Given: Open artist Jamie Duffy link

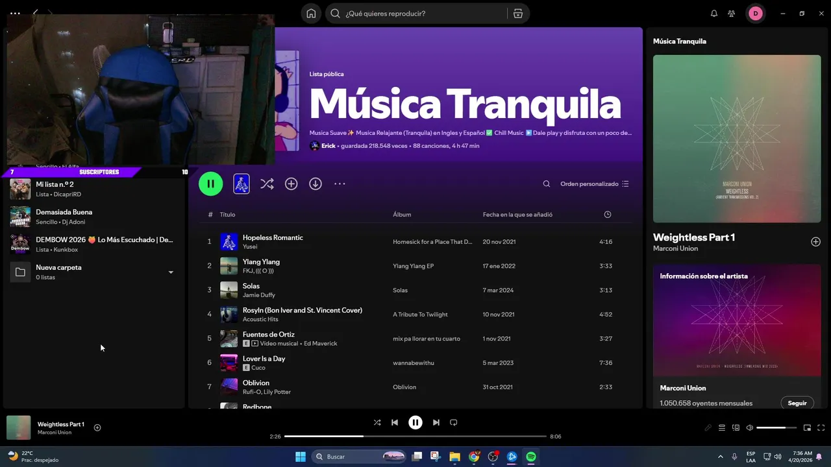Looking at the screenshot, I should pyautogui.click(x=259, y=295).
